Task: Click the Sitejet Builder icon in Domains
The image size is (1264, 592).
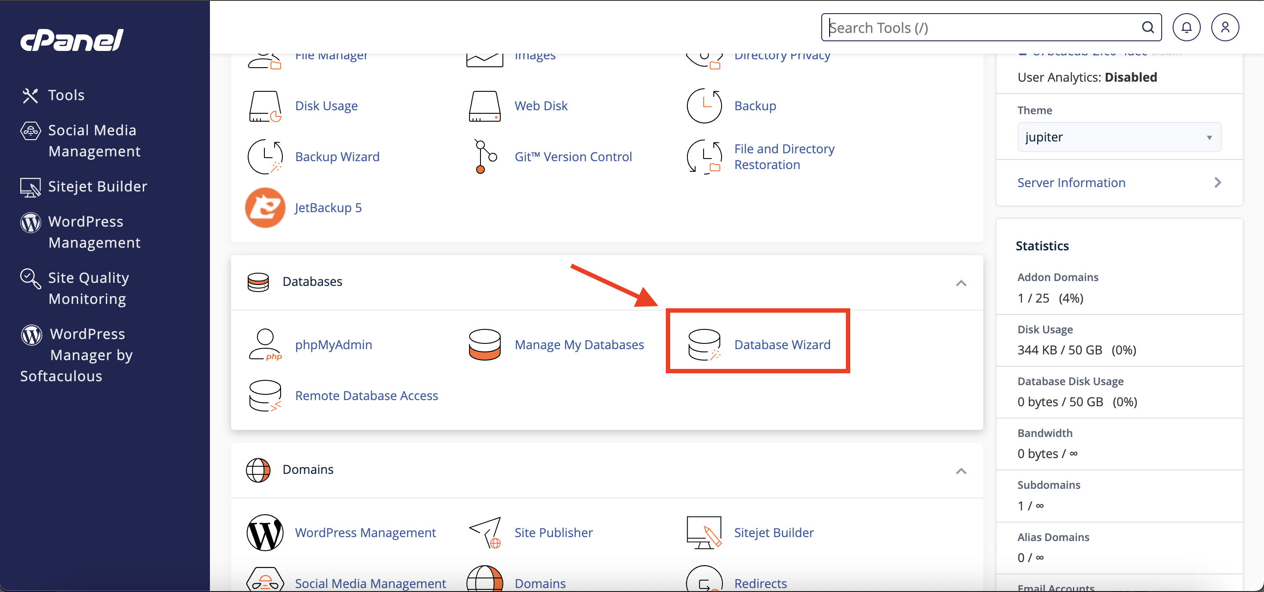Action: click(x=704, y=533)
